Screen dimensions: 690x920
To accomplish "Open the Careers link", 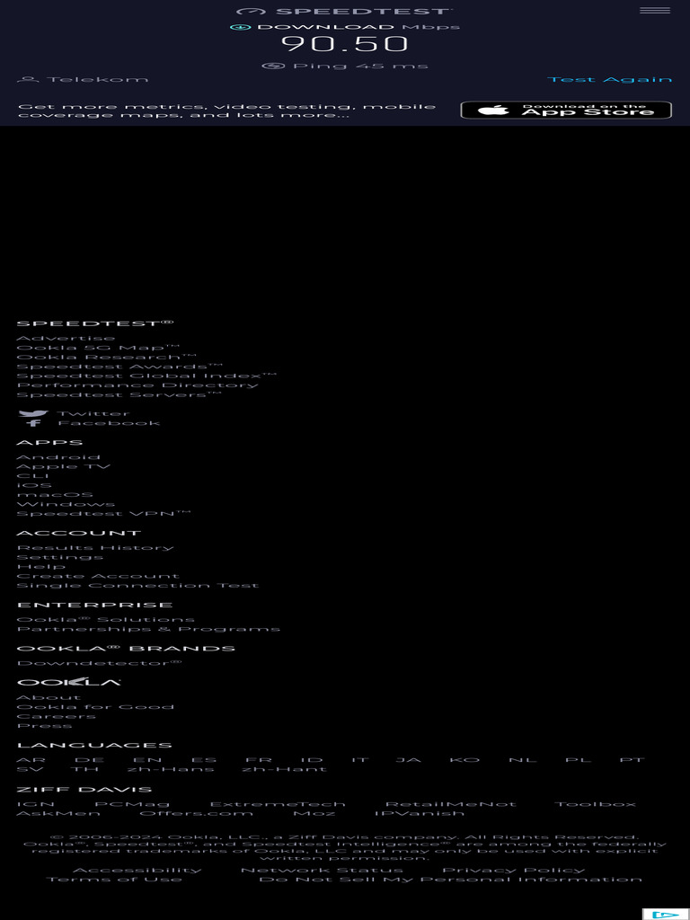I will click(56, 716).
